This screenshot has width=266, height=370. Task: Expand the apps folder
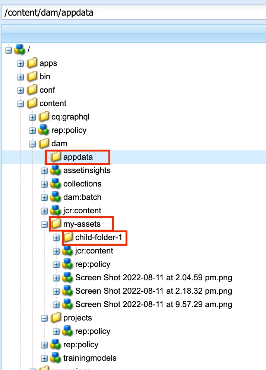point(20,64)
